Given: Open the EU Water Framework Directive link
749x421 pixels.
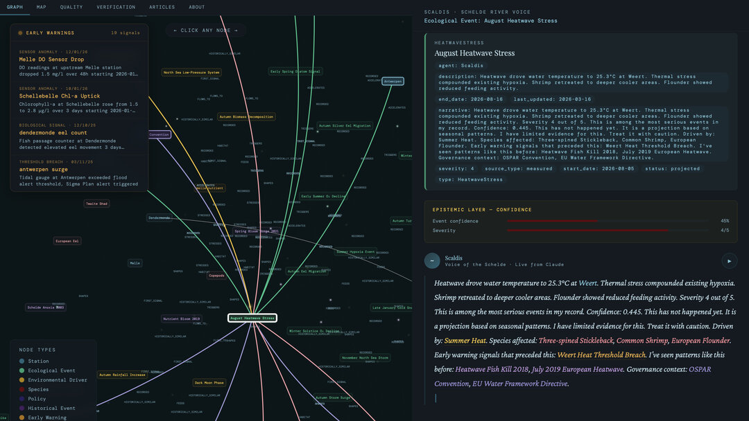Looking at the screenshot, I should point(520,384).
